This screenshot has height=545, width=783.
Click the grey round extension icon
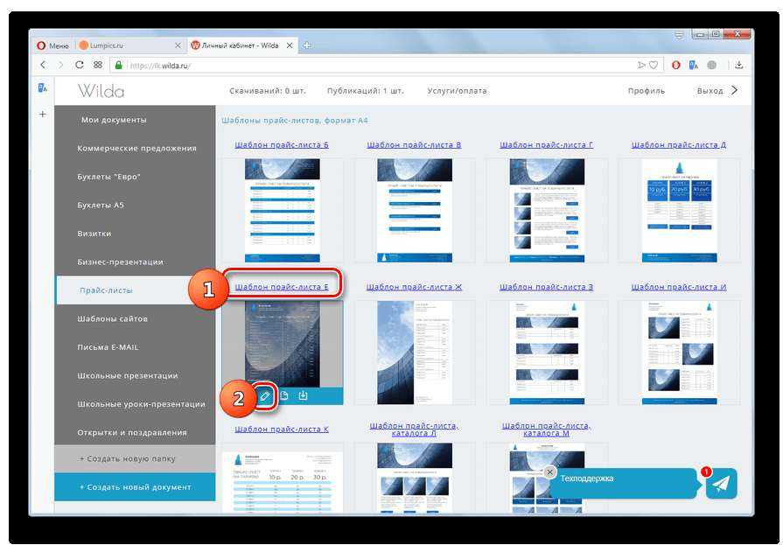click(712, 65)
